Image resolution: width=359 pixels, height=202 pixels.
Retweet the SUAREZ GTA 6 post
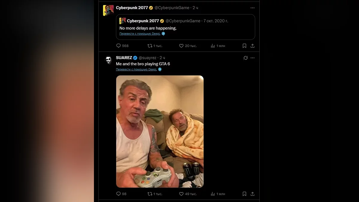(x=150, y=194)
